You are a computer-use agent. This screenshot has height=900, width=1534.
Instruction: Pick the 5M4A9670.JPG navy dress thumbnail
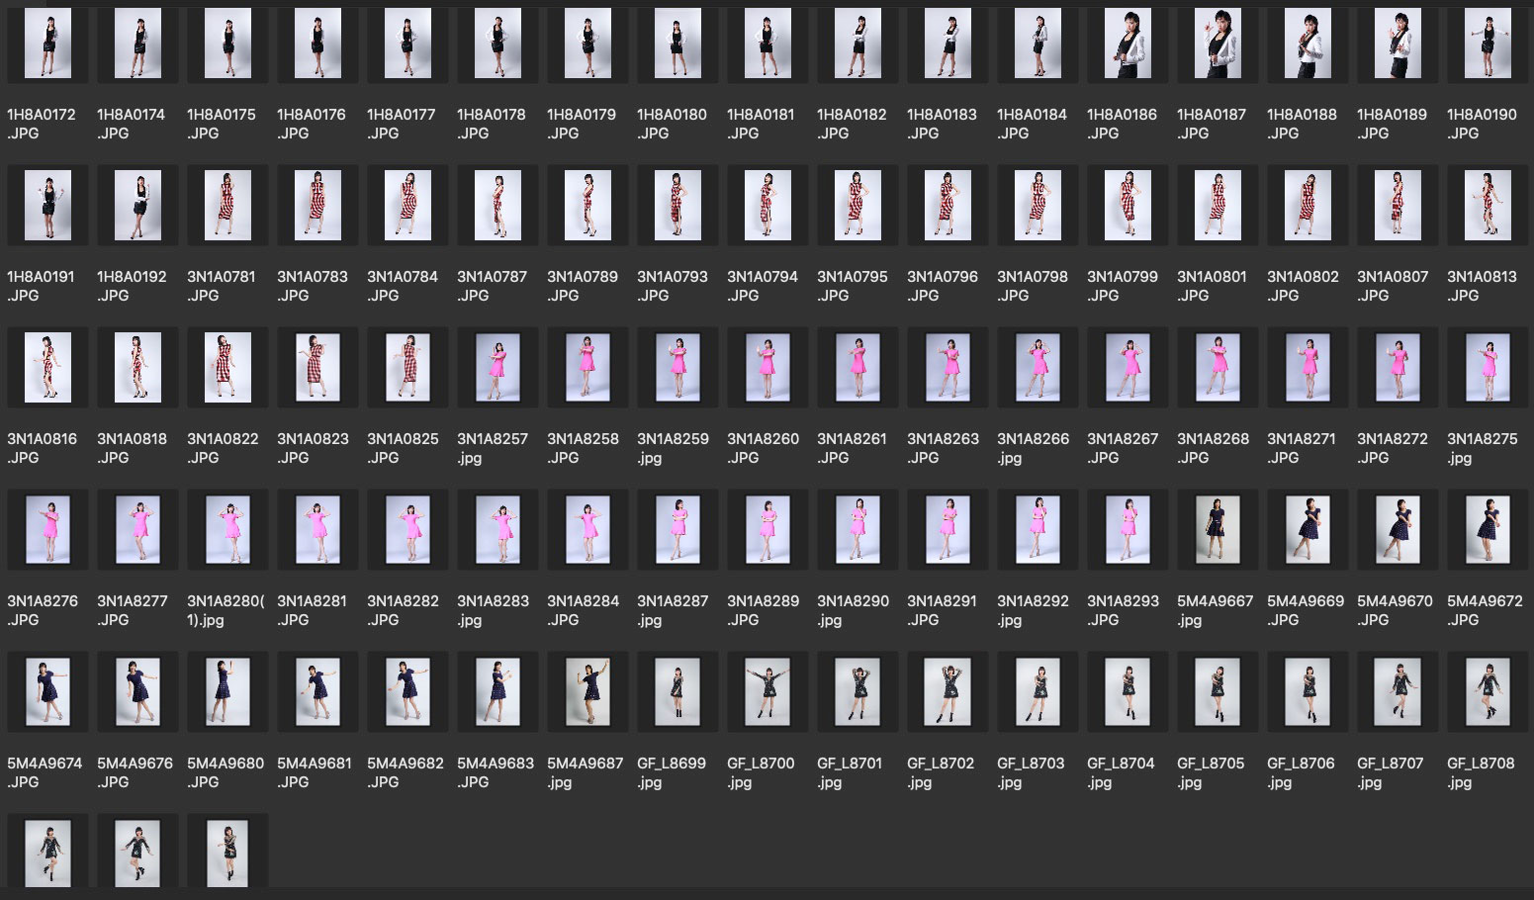click(x=1398, y=530)
